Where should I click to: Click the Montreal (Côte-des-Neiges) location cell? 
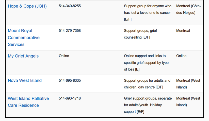(x=188, y=9)
